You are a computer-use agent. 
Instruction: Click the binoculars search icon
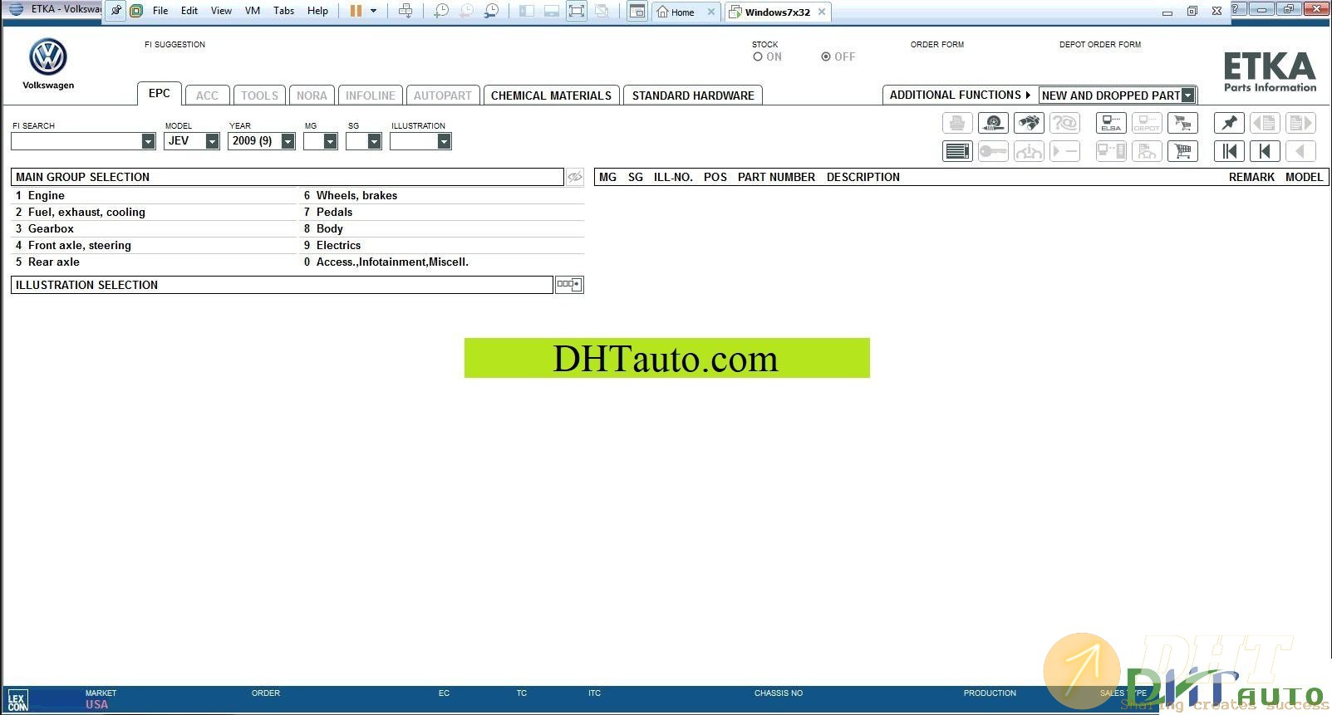[1029, 123]
